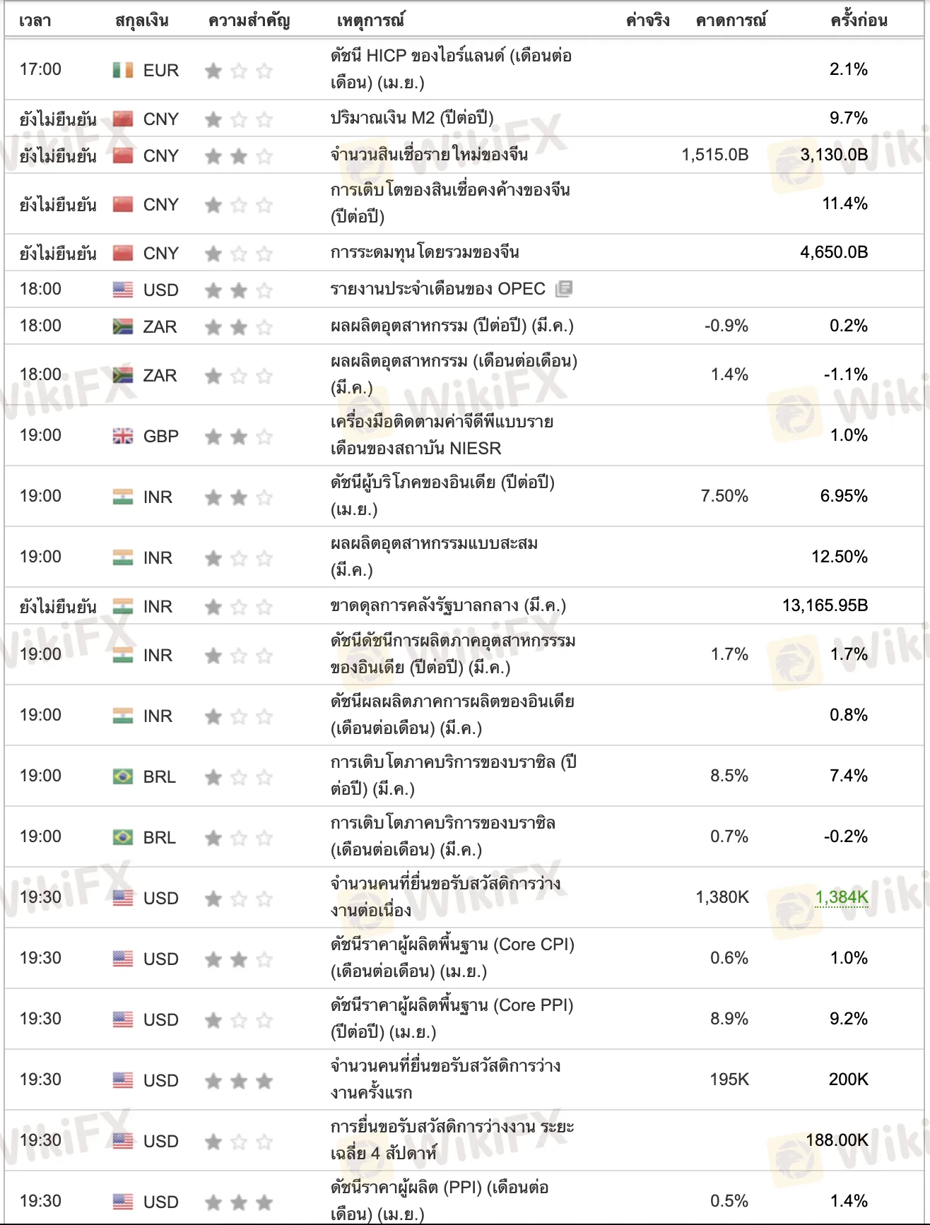Click the star rating in the Ireland HICP row
Screen dimensions: 930x1225
(238, 71)
